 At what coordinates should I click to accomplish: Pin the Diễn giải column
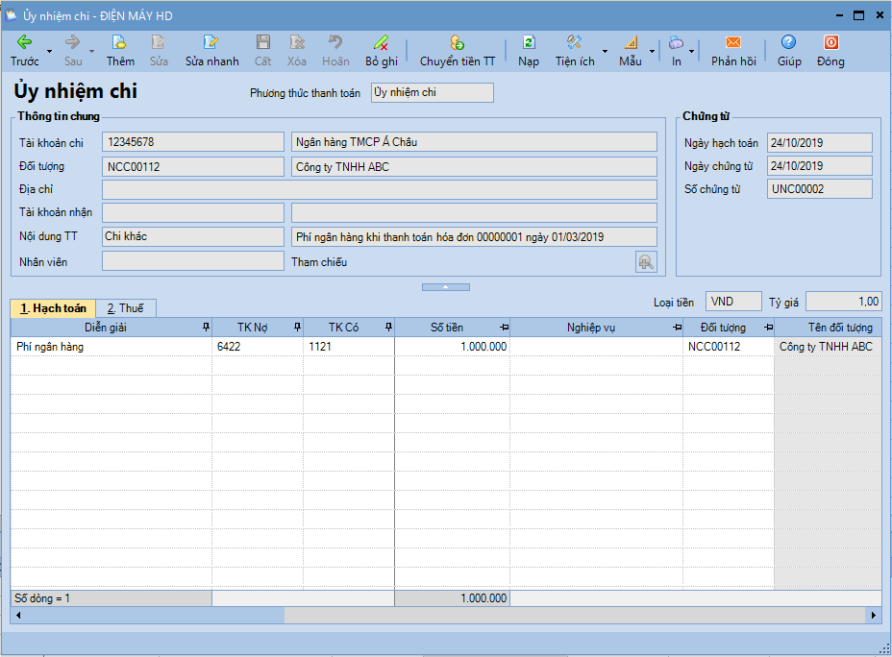(206, 327)
